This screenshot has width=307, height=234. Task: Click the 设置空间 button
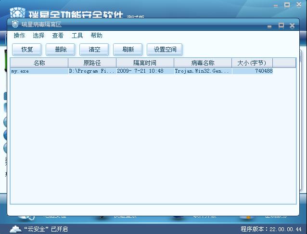coord(165,50)
